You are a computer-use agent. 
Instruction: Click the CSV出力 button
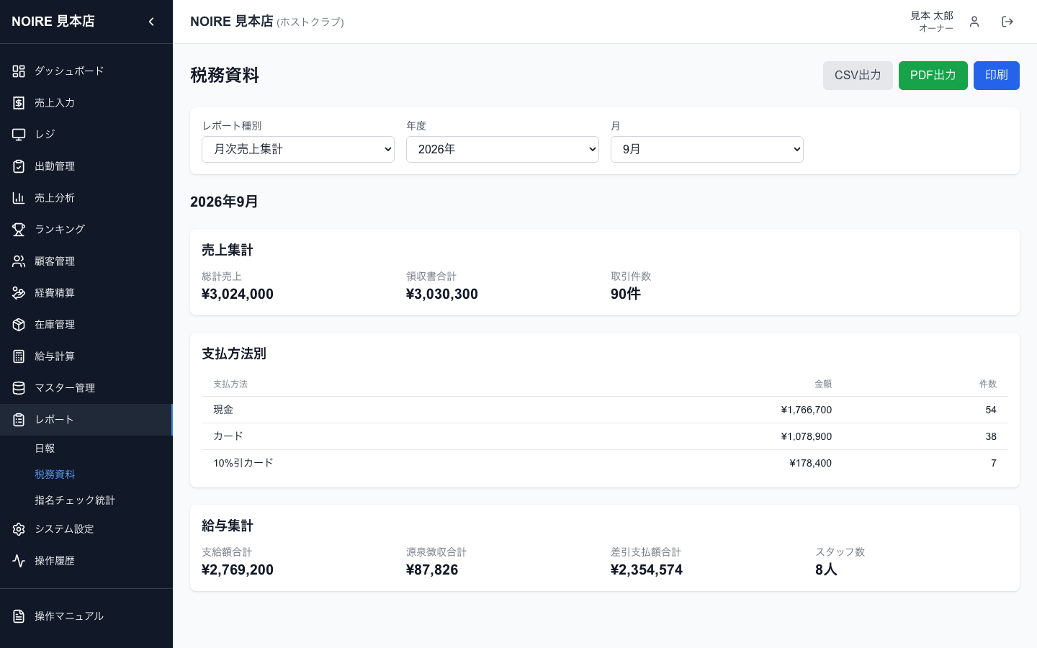point(858,76)
